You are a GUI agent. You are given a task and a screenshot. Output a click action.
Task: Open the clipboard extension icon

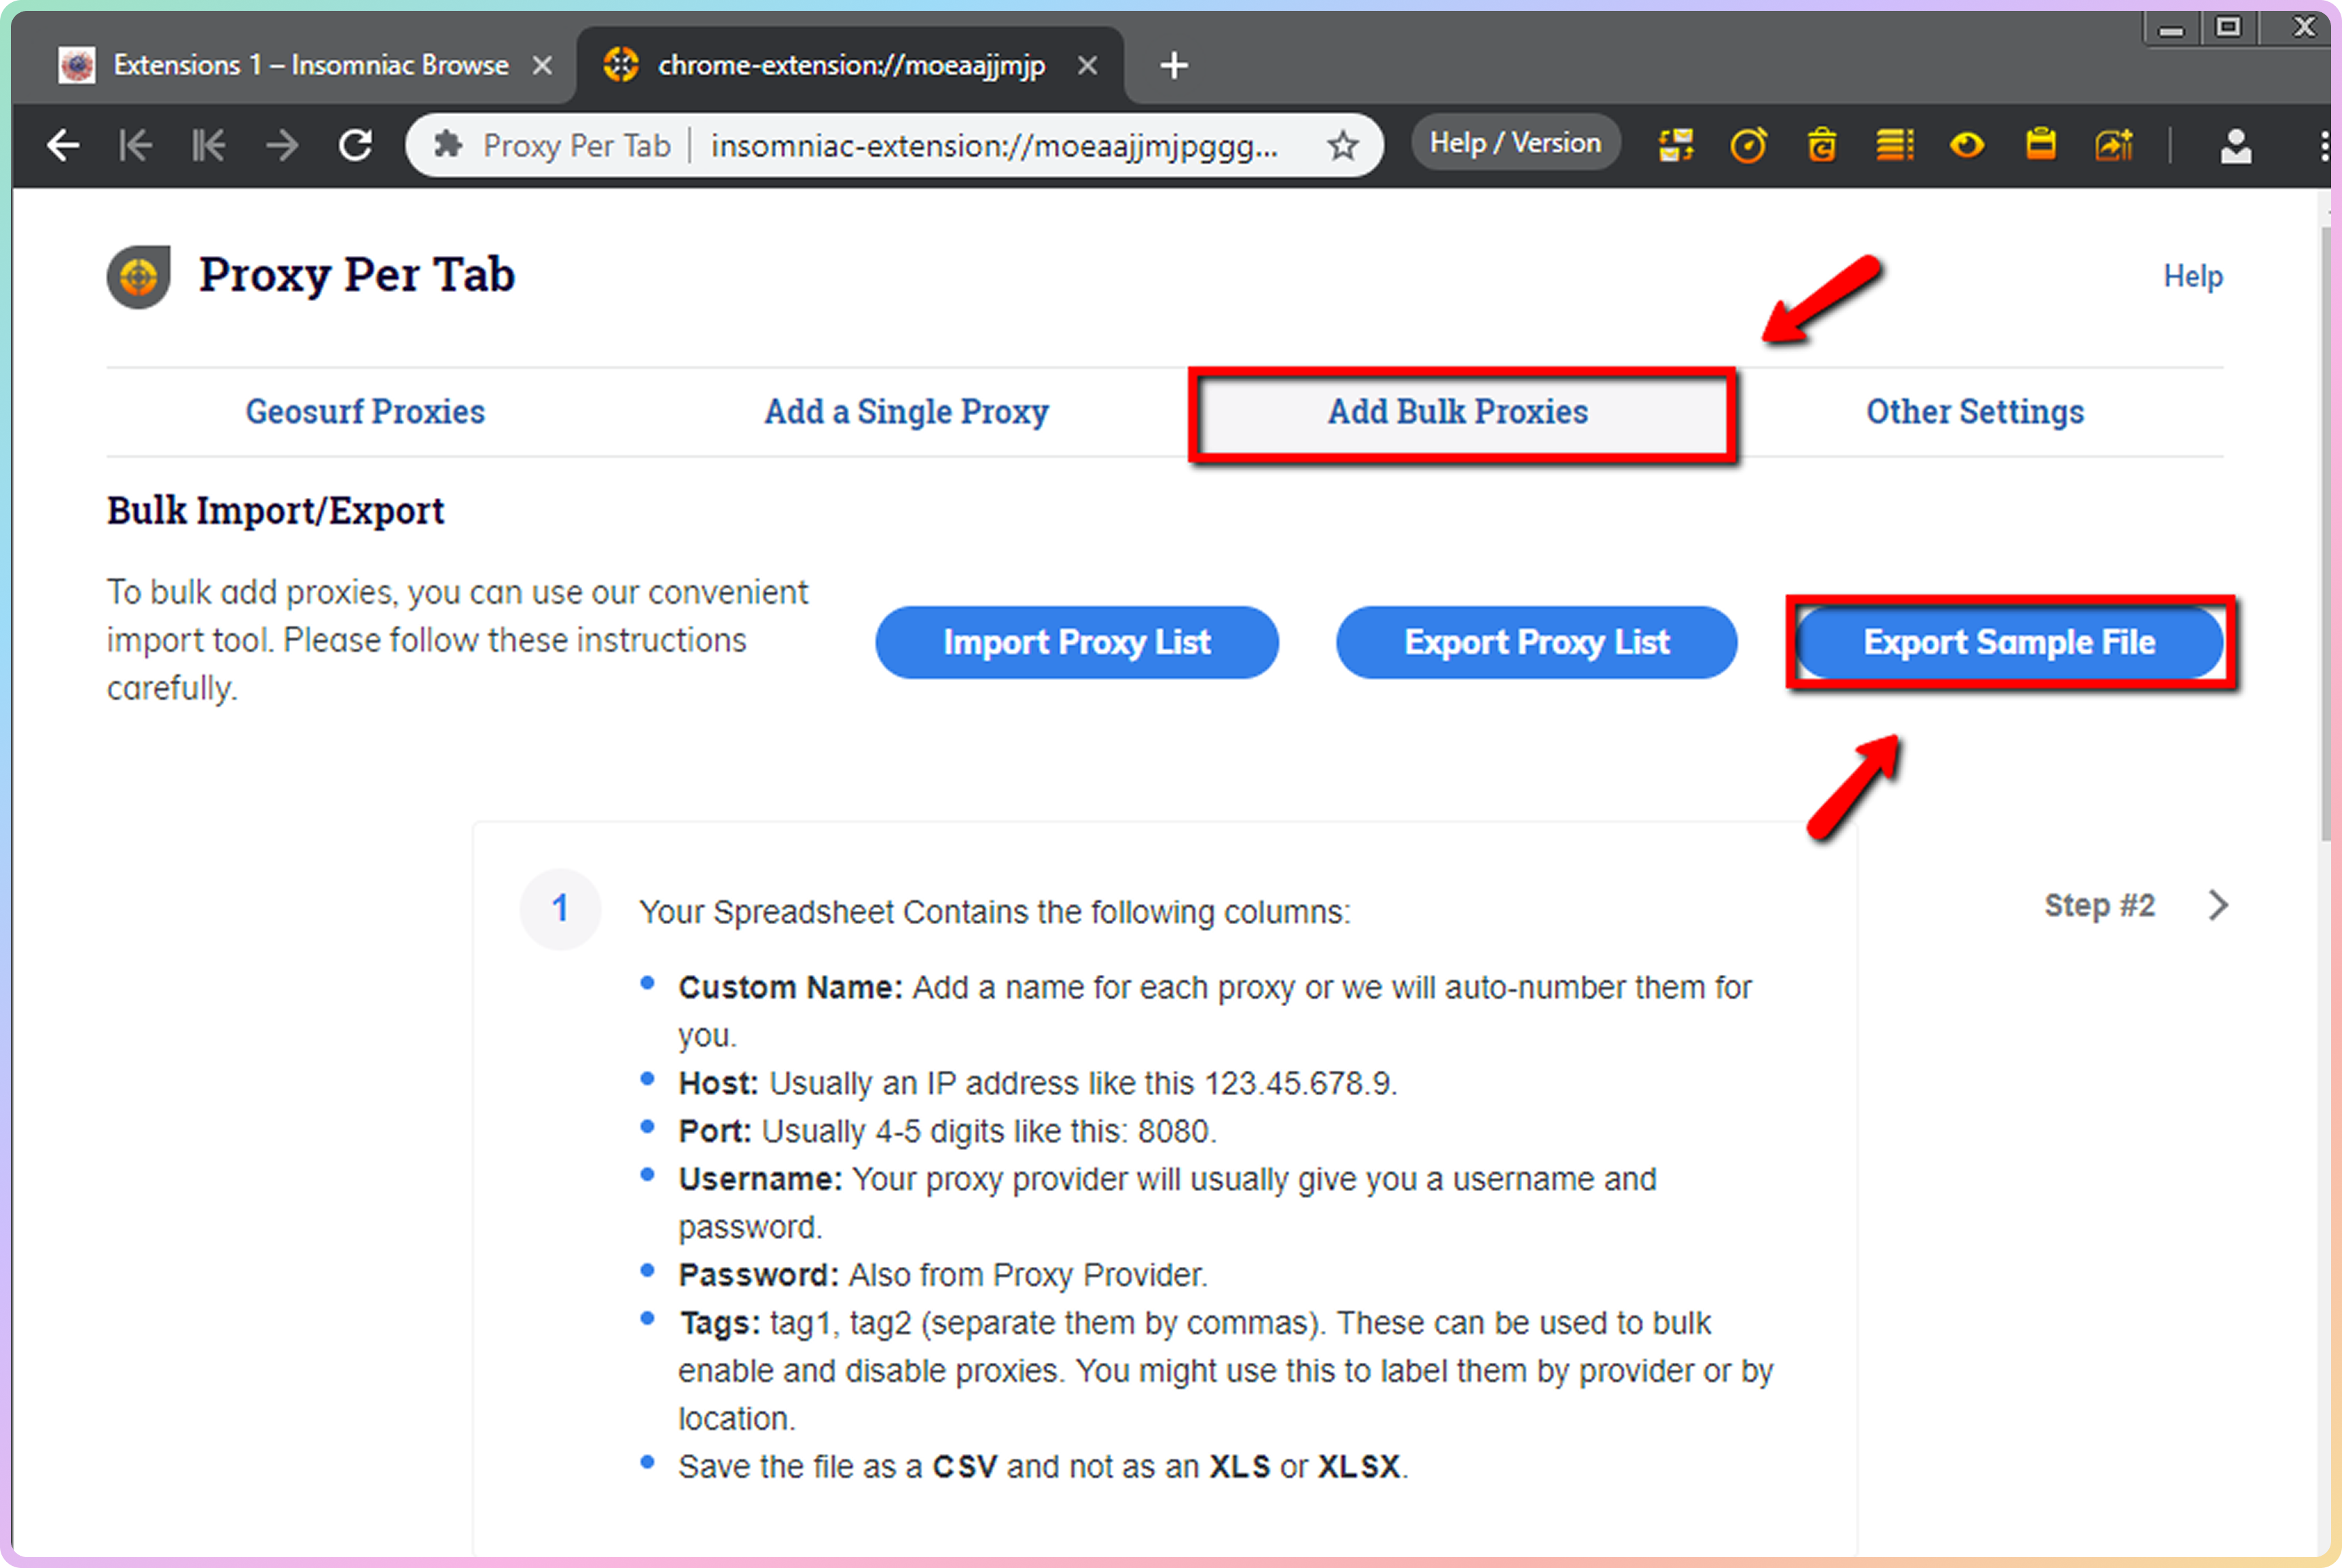(x=2040, y=145)
